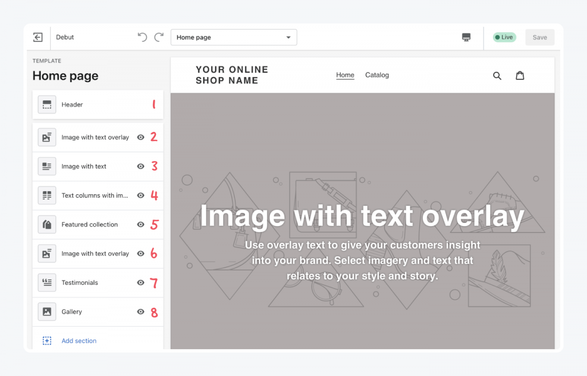Click the exit editor back arrow icon
Screen dimensions: 587x376
tap(38, 37)
